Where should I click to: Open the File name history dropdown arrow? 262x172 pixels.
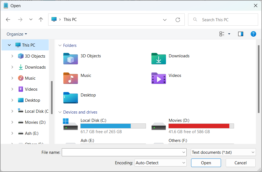(x=184, y=152)
